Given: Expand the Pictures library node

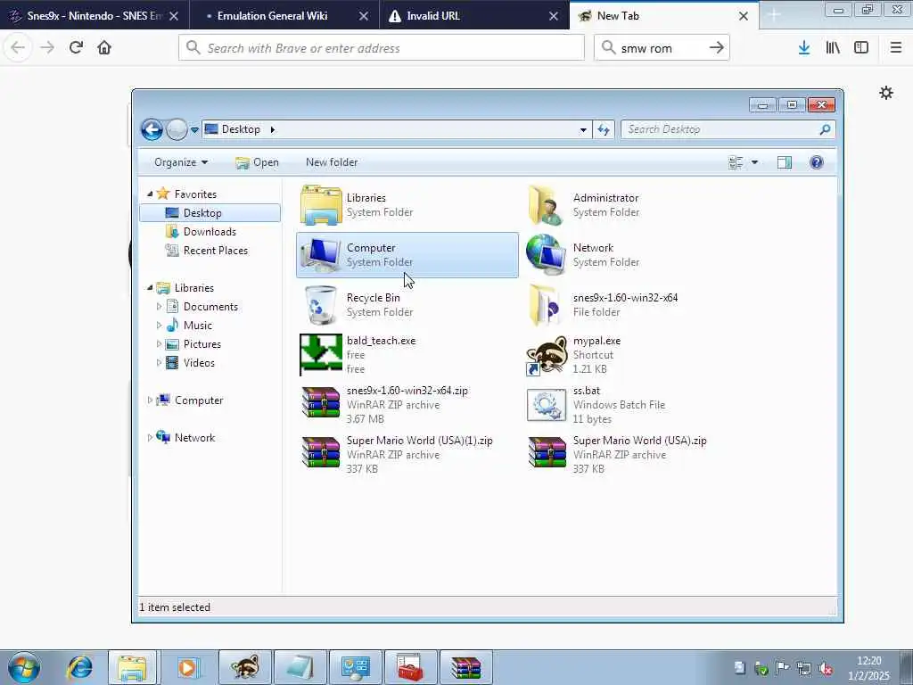Looking at the screenshot, I should pyautogui.click(x=159, y=343).
